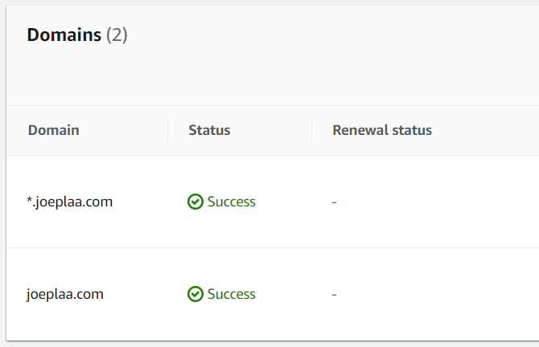The image size is (539, 347).
Task: Click Success status text for *.joeplaa.com
Action: (x=232, y=202)
